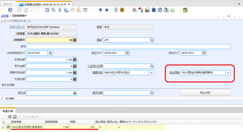Open the calendar picker for 出納帳明細日付
Viewport: 243px width, 132px height.
(50, 53)
